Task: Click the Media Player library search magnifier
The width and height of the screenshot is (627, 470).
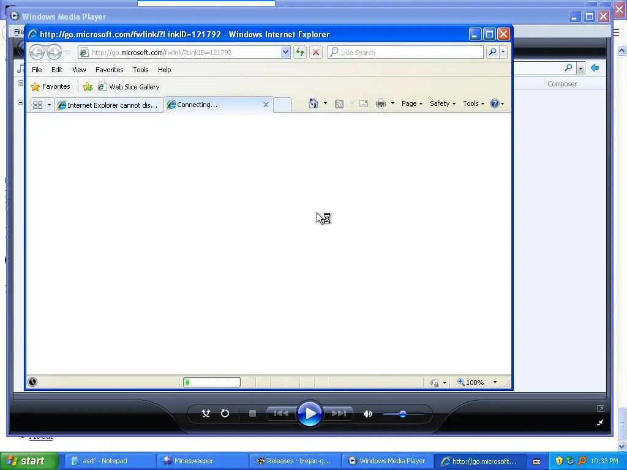Action: [568, 69]
